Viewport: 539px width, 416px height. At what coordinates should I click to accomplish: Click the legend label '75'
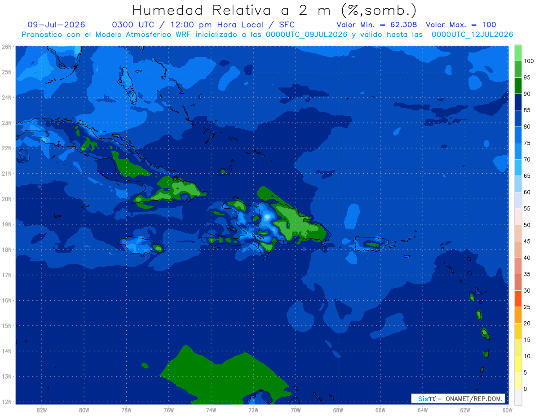pyautogui.click(x=527, y=143)
